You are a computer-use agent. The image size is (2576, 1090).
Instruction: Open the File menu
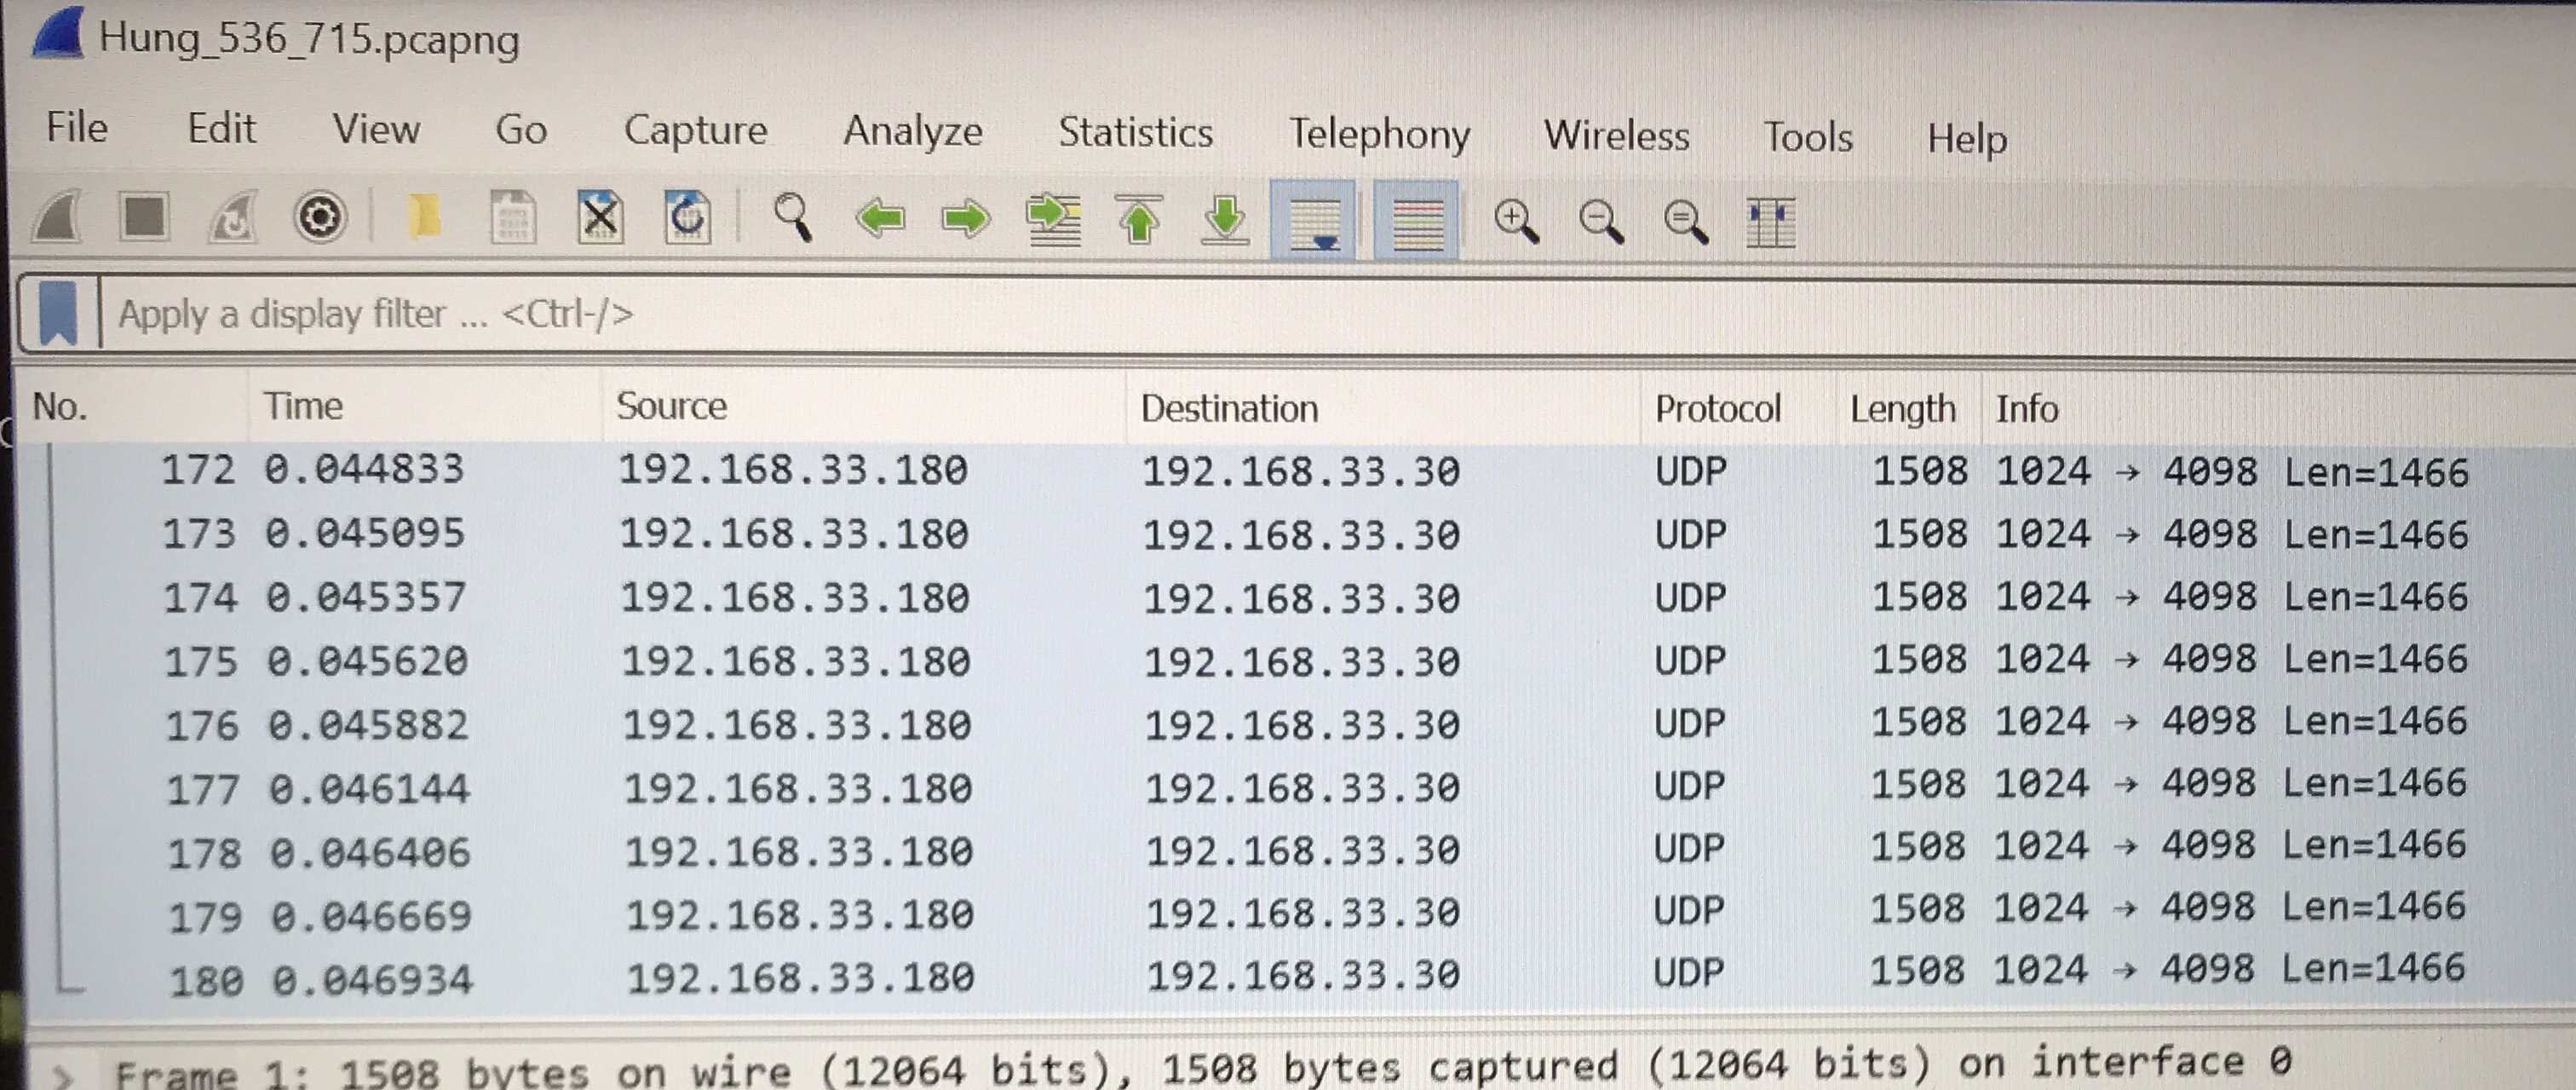pyautogui.click(x=76, y=128)
